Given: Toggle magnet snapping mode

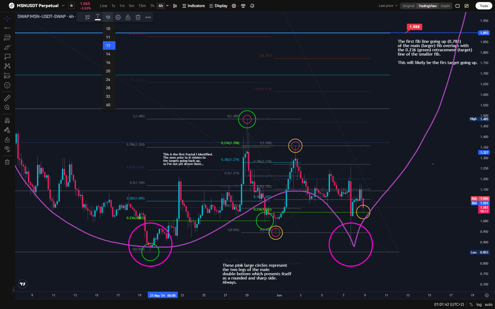Looking at the screenshot, I should (7, 120).
